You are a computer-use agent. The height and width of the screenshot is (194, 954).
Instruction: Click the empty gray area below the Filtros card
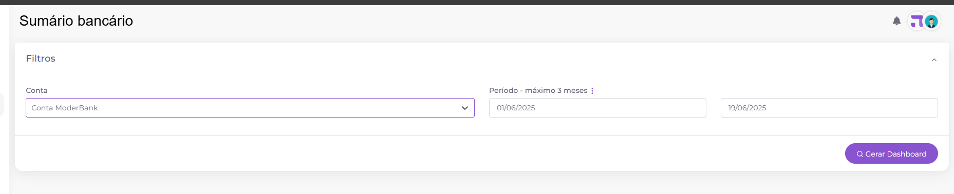click(482, 183)
